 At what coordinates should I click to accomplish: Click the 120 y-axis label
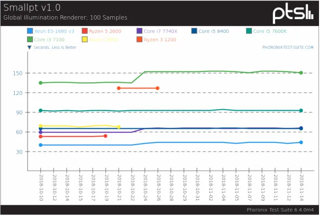pyautogui.click(x=18, y=93)
